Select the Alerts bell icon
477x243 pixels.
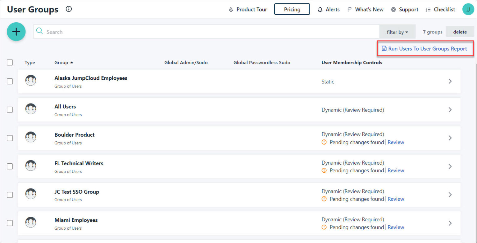click(320, 9)
